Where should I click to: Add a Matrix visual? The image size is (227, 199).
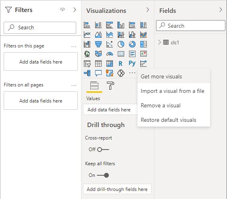(x=110, y=64)
